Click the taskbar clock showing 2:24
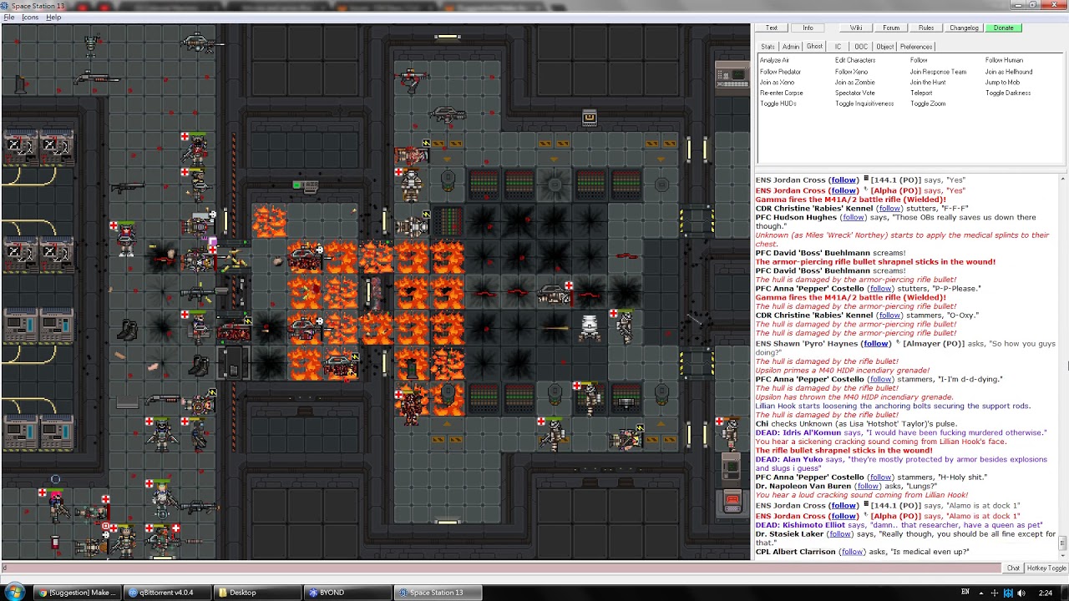The width and height of the screenshot is (1069, 601). click(1045, 593)
